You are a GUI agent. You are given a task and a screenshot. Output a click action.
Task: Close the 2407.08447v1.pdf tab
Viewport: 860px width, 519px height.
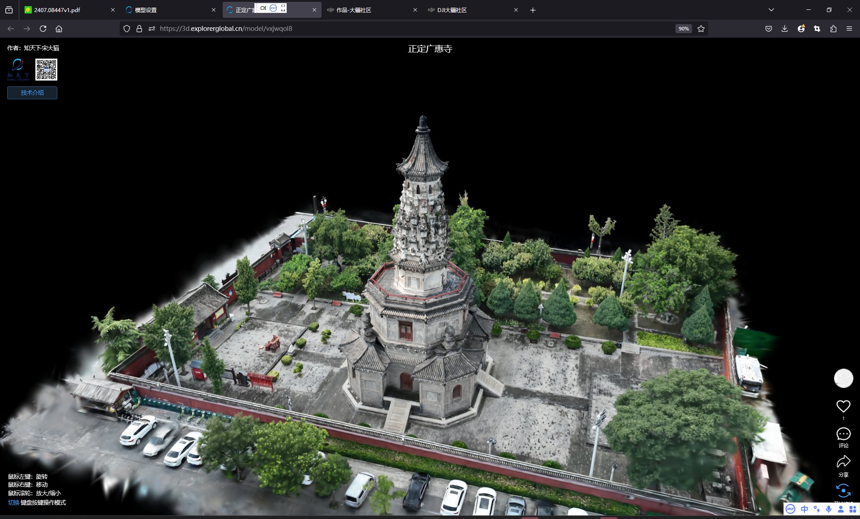click(x=113, y=10)
